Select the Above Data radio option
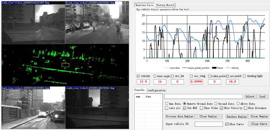 point(238,104)
